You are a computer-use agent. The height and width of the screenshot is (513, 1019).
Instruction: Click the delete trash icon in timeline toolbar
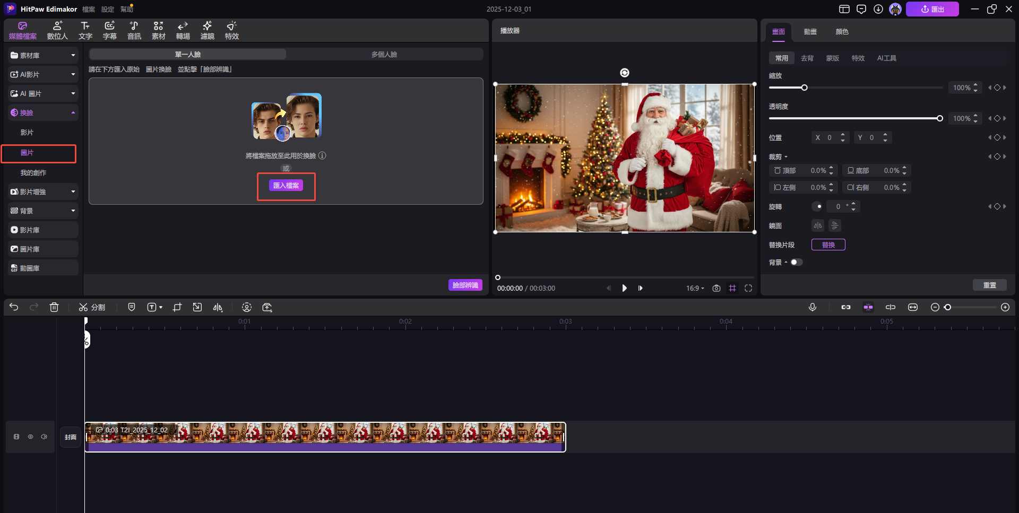(x=54, y=307)
